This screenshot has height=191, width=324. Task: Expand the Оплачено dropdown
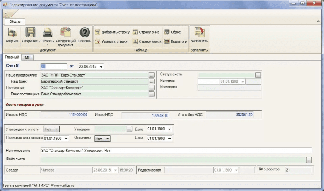coord(108,139)
